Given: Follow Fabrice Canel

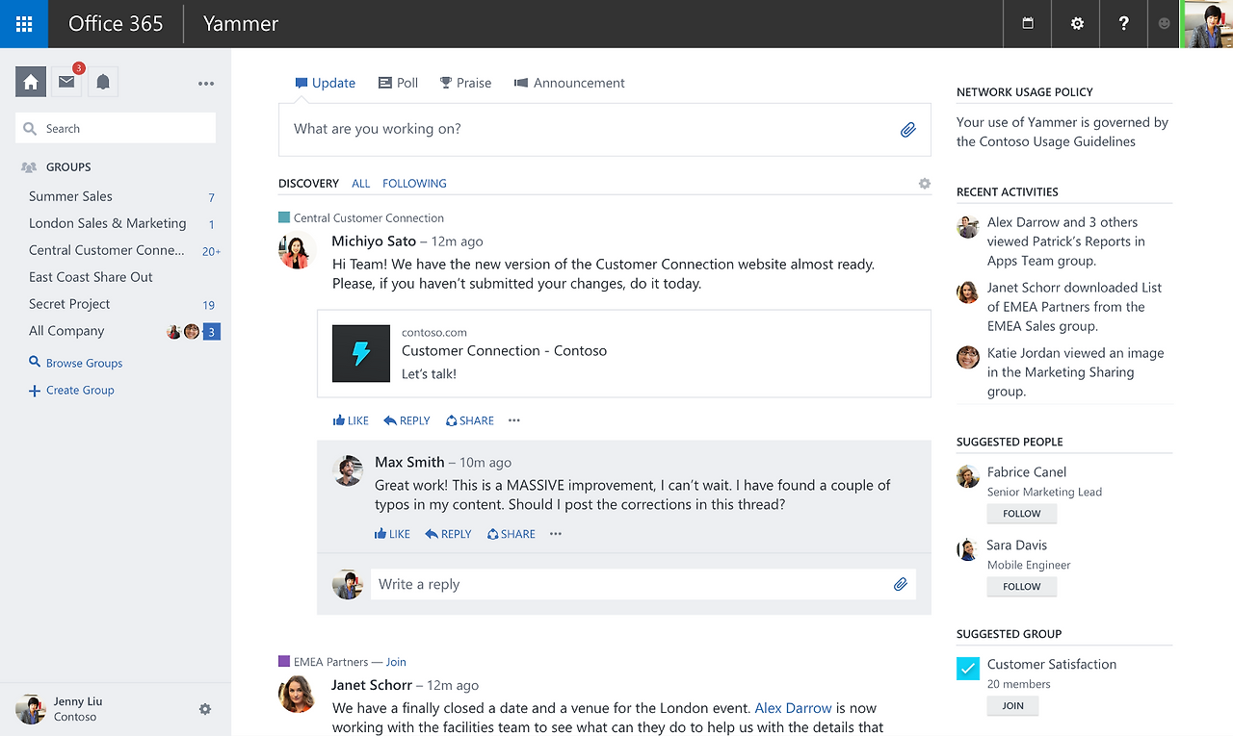Looking at the screenshot, I should click(x=1021, y=513).
